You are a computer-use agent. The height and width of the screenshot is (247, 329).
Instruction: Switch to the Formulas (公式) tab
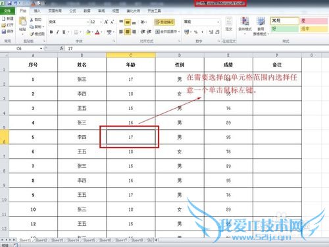coord(72,11)
